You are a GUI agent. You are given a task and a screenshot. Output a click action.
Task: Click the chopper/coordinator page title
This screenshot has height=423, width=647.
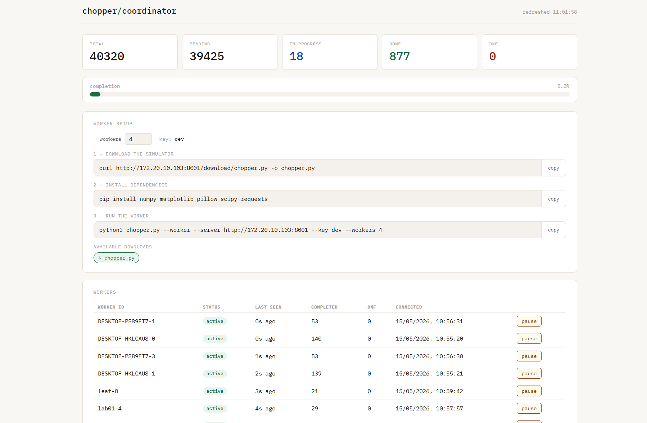[130, 11]
